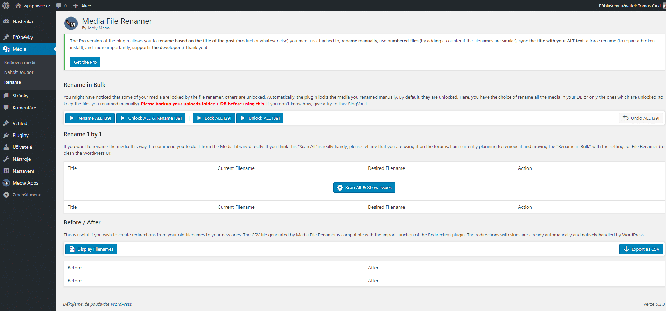Click the Nástroje wrench icon
This screenshot has height=311, width=666.
coord(6,159)
